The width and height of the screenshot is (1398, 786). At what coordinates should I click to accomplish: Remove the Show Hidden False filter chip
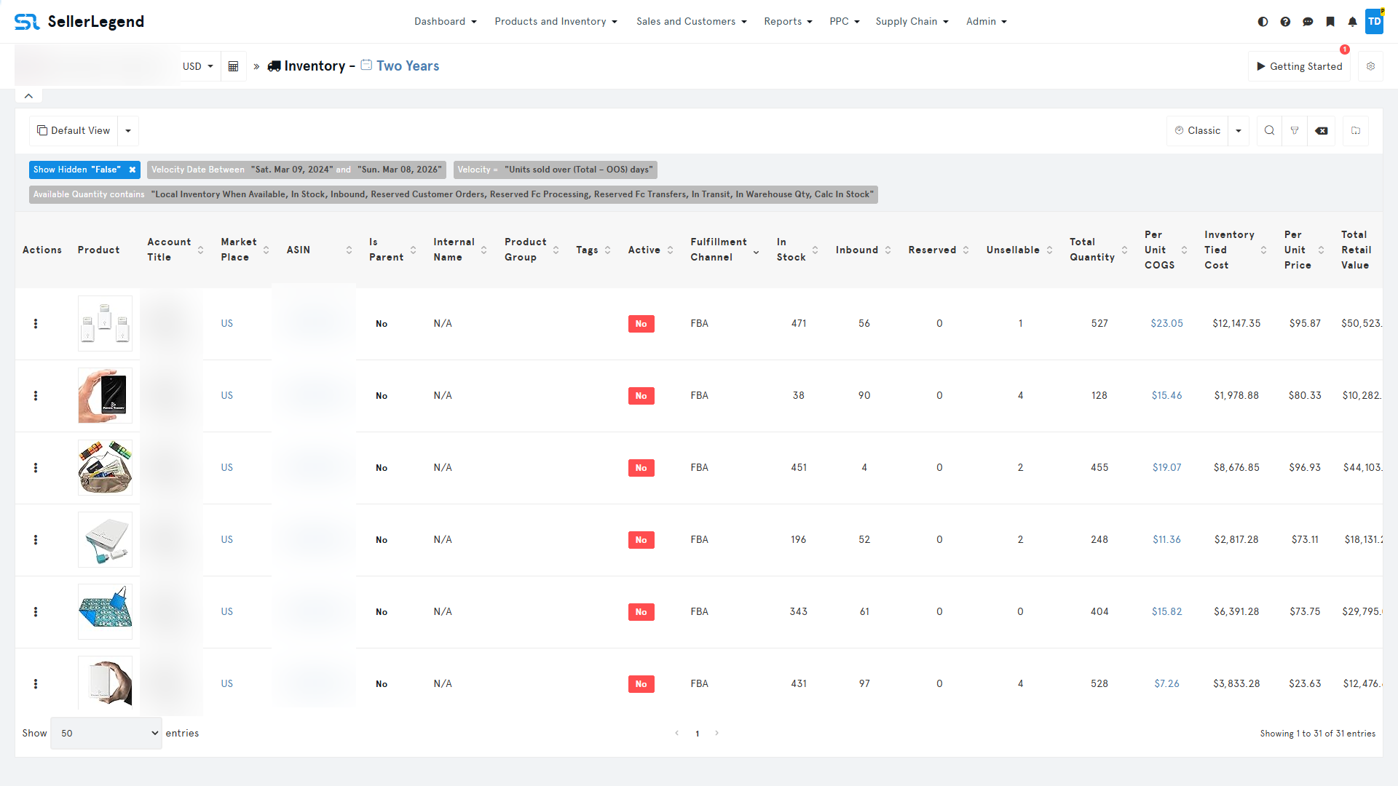click(132, 170)
